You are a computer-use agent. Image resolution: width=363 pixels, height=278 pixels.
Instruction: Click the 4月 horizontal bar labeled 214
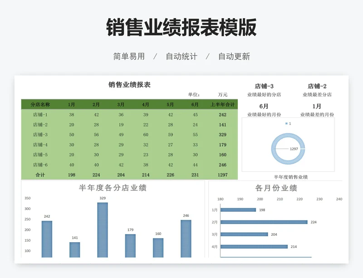click(x=254, y=247)
